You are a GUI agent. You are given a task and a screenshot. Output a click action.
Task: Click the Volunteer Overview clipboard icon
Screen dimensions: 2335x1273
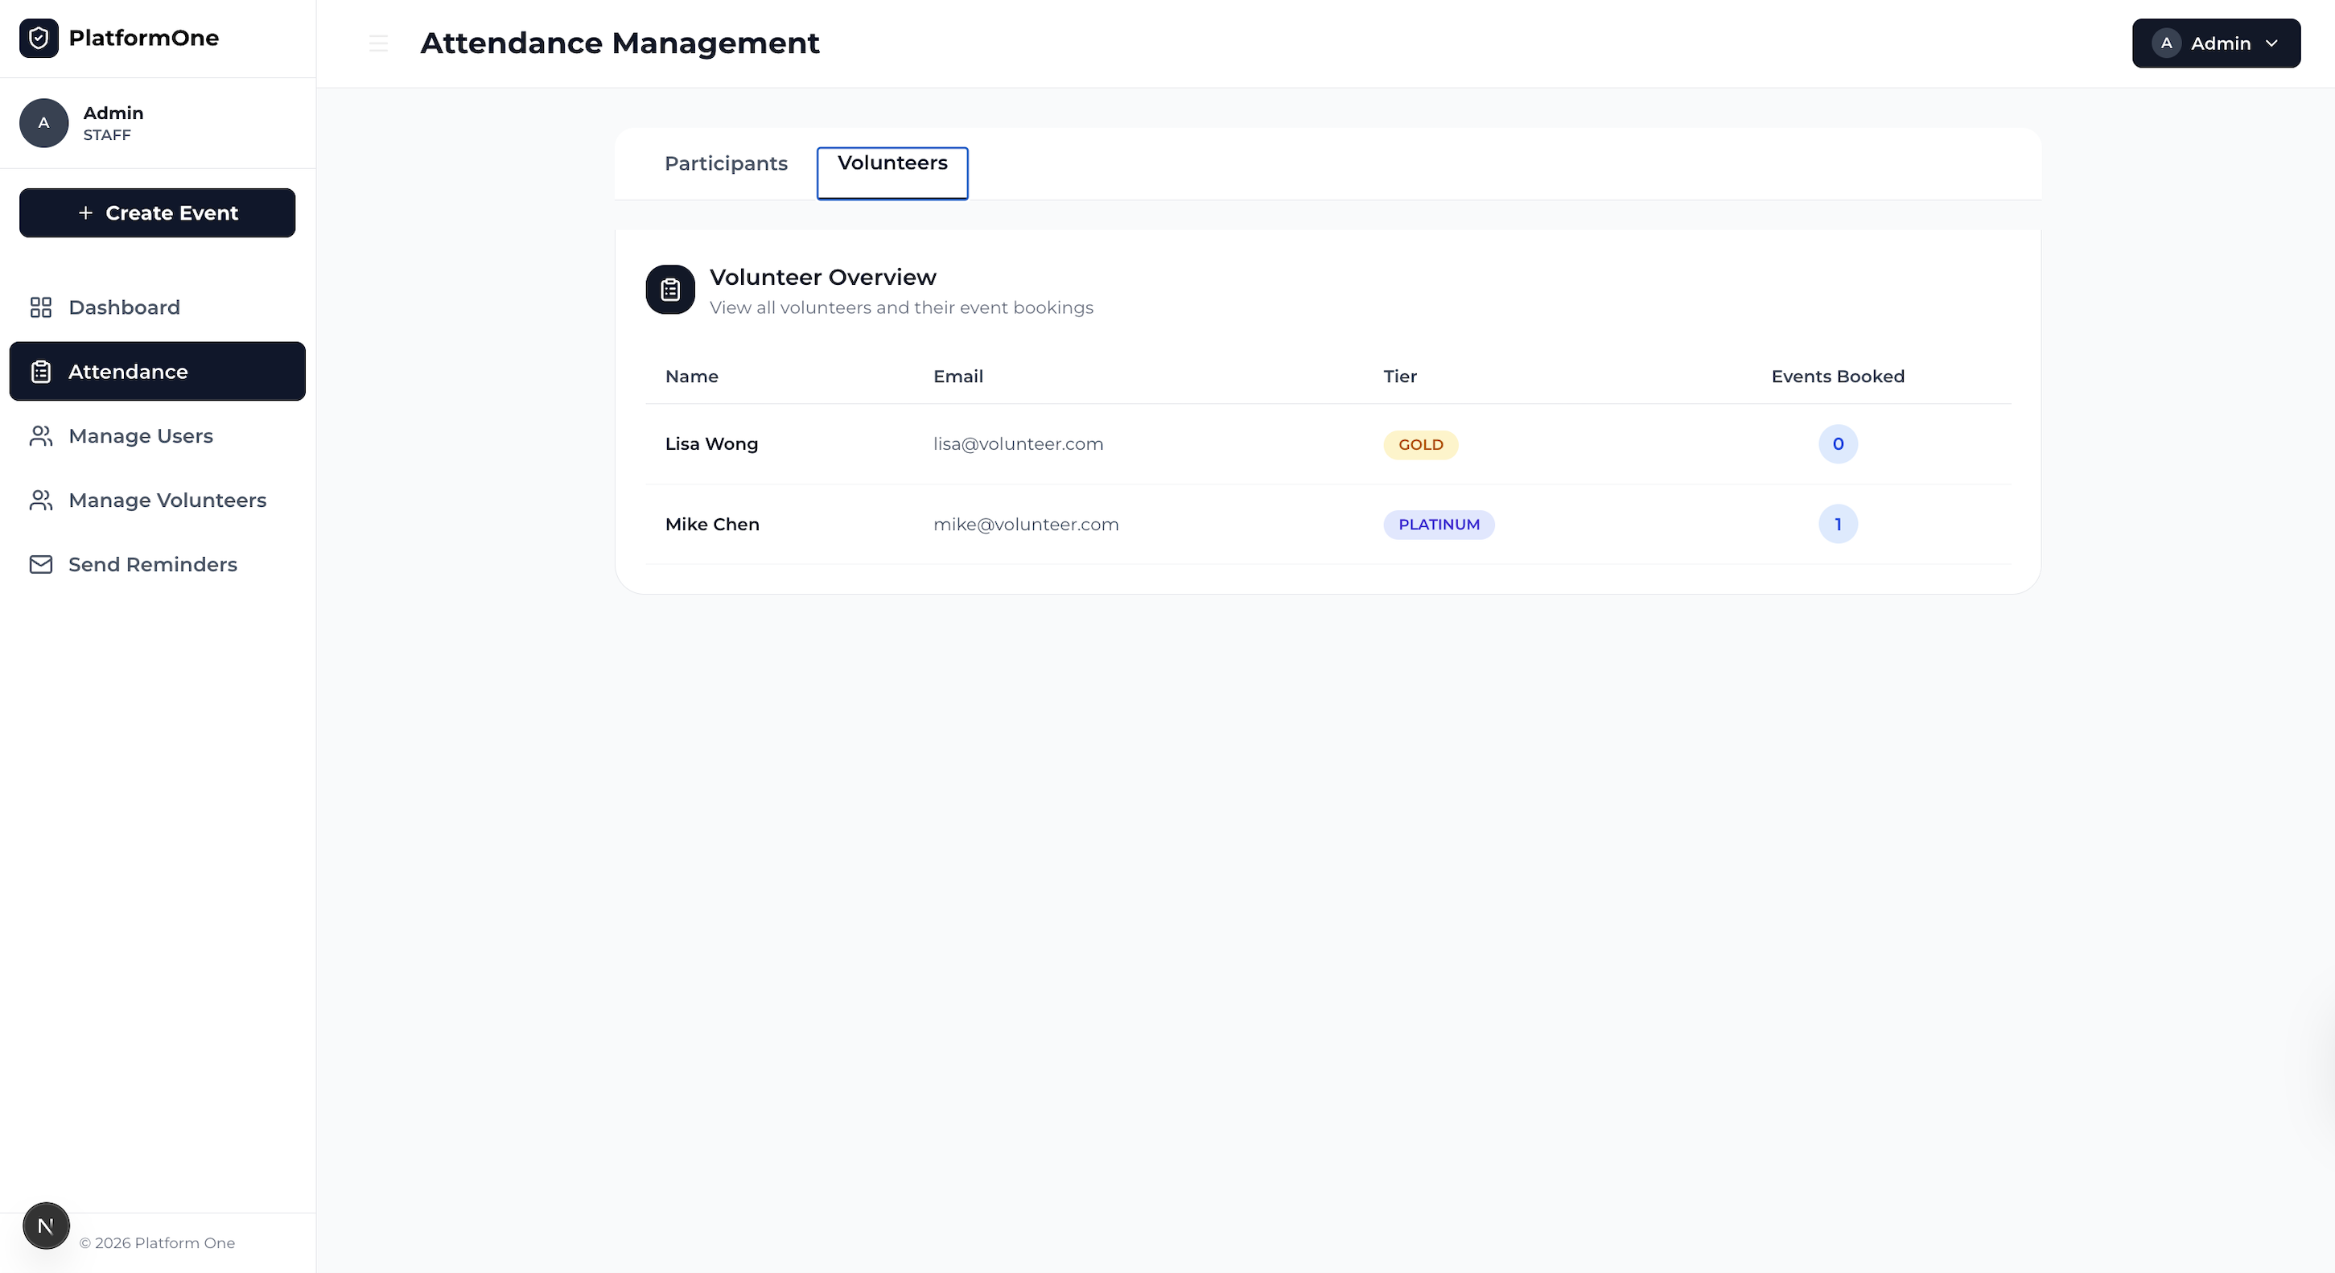pyautogui.click(x=670, y=290)
